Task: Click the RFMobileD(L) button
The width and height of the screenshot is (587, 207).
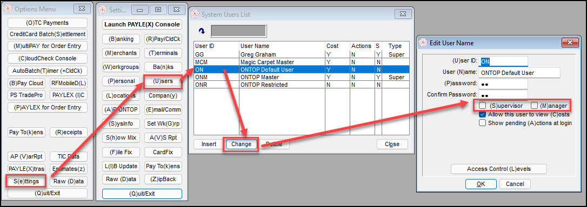Action: [69, 83]
